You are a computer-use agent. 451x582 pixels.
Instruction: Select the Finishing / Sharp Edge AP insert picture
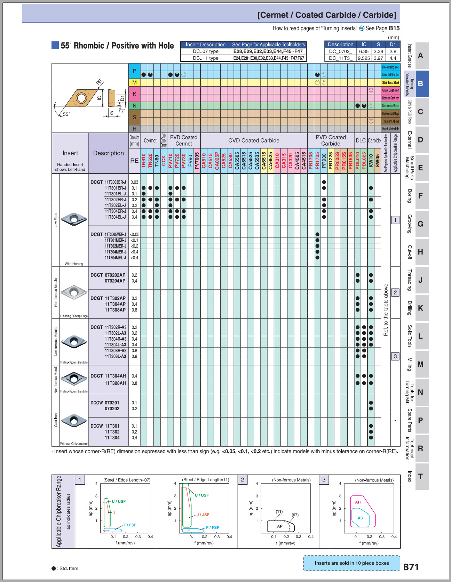click(x=74, y=292)
